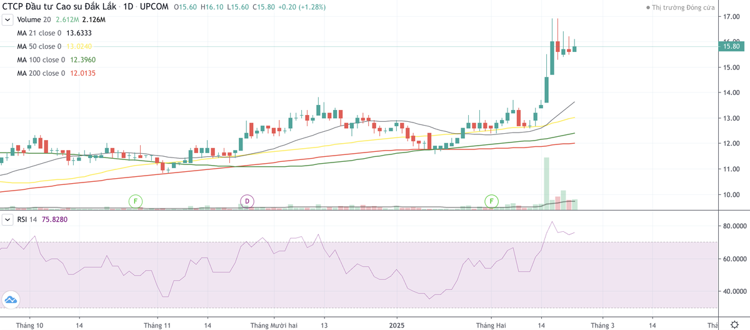Click the 2025 label on time axis
The width and height of the screenshot is (750, 330).
[397, 325]
